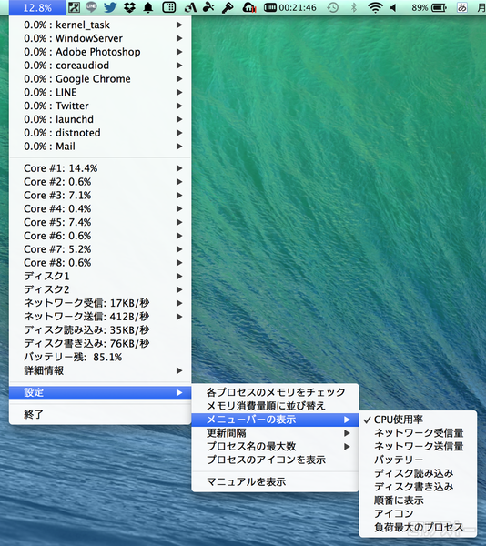Open the 詳細情報 submenu

coord(100,370)
